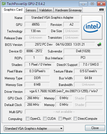Toggle the CUDA checkbox
The width and height of the screenshot is (107, 134).
[45, 118]
